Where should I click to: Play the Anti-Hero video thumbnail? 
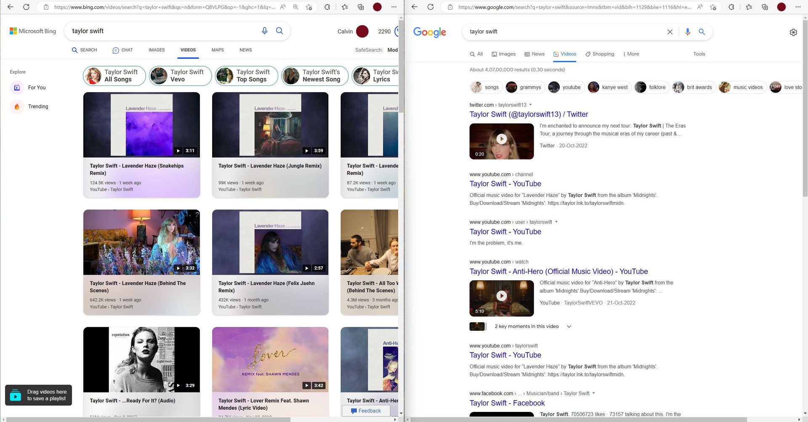(x=501, y=296)
